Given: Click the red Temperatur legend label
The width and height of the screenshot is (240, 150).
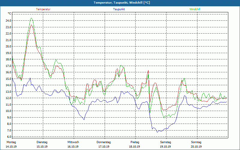Looking at the screenshot, I should (x=43, y=9).
